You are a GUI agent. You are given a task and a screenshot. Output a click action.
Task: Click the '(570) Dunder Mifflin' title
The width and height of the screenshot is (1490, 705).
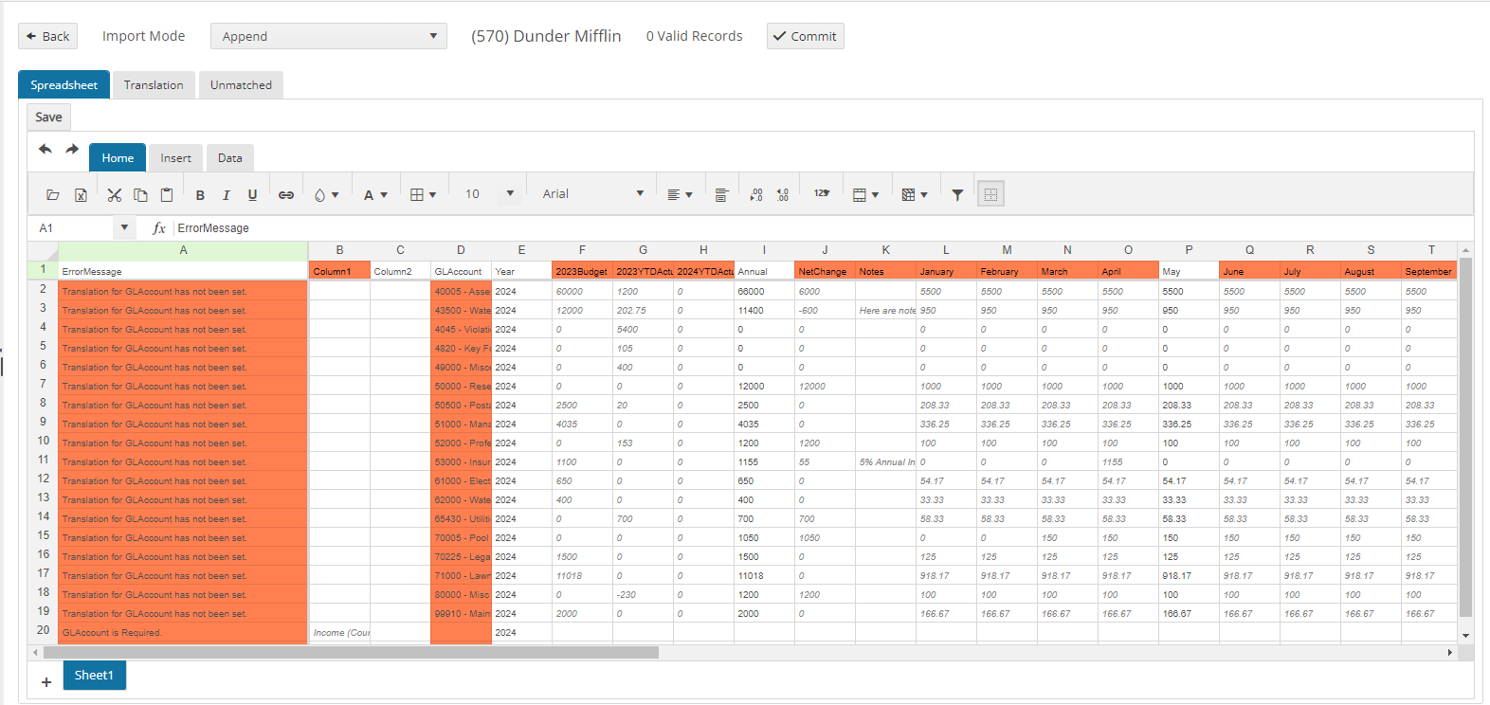(546, 36)
